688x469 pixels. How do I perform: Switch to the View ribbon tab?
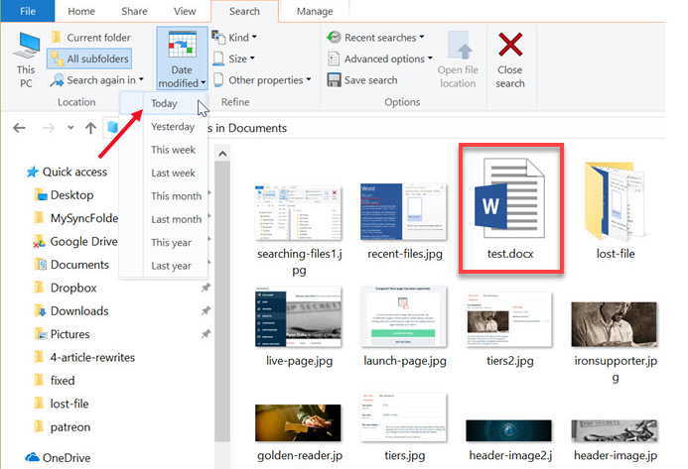[x=185, y=11]
